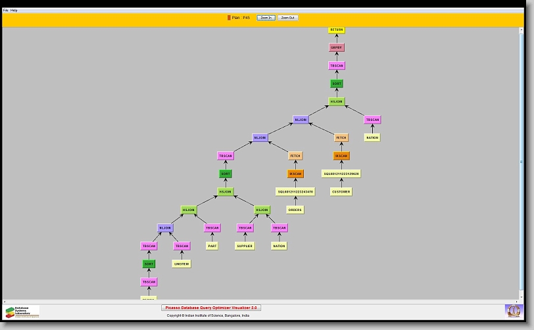
Task: Select the LINEITEM table node
Action: 181,264
